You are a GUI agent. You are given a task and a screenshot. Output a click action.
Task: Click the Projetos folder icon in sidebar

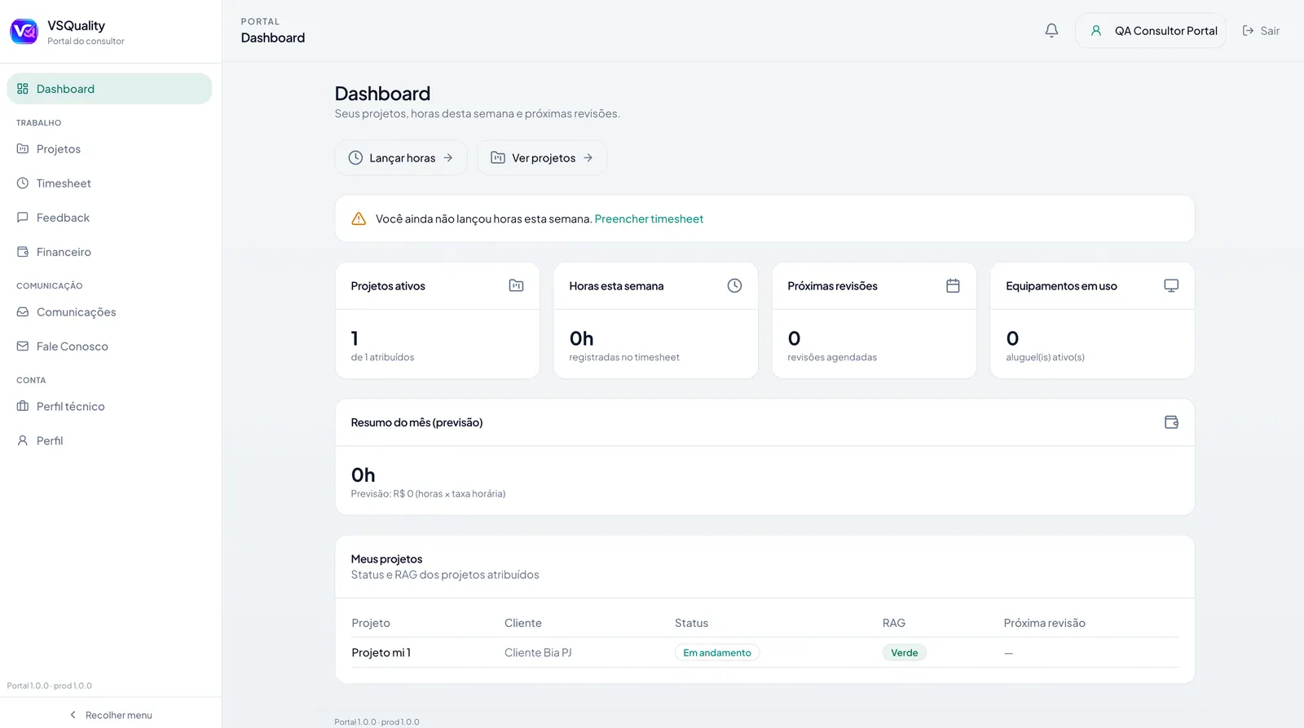(x=23, y=149)
